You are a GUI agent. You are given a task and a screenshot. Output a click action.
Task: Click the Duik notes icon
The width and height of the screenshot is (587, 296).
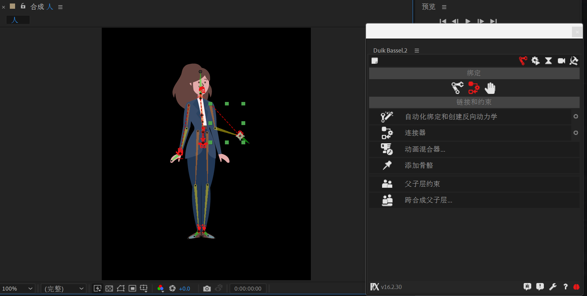375,61
